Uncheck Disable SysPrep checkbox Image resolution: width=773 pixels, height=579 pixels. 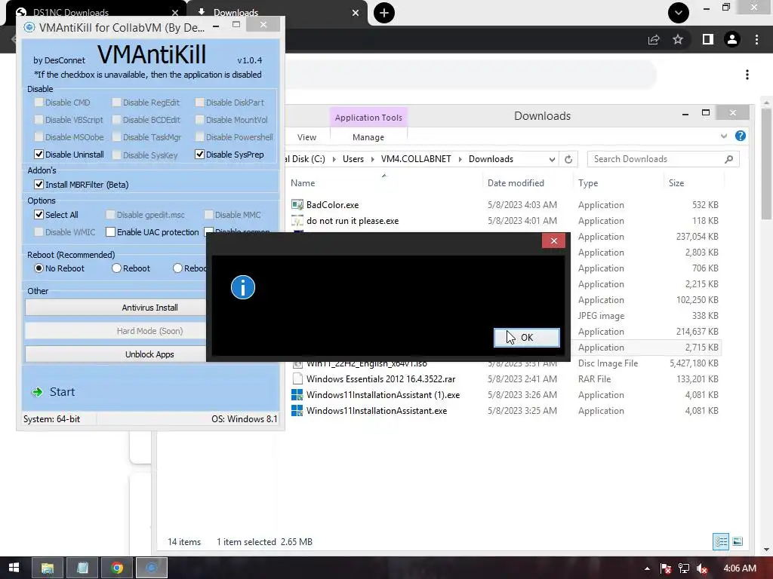[x=199, y=154]
